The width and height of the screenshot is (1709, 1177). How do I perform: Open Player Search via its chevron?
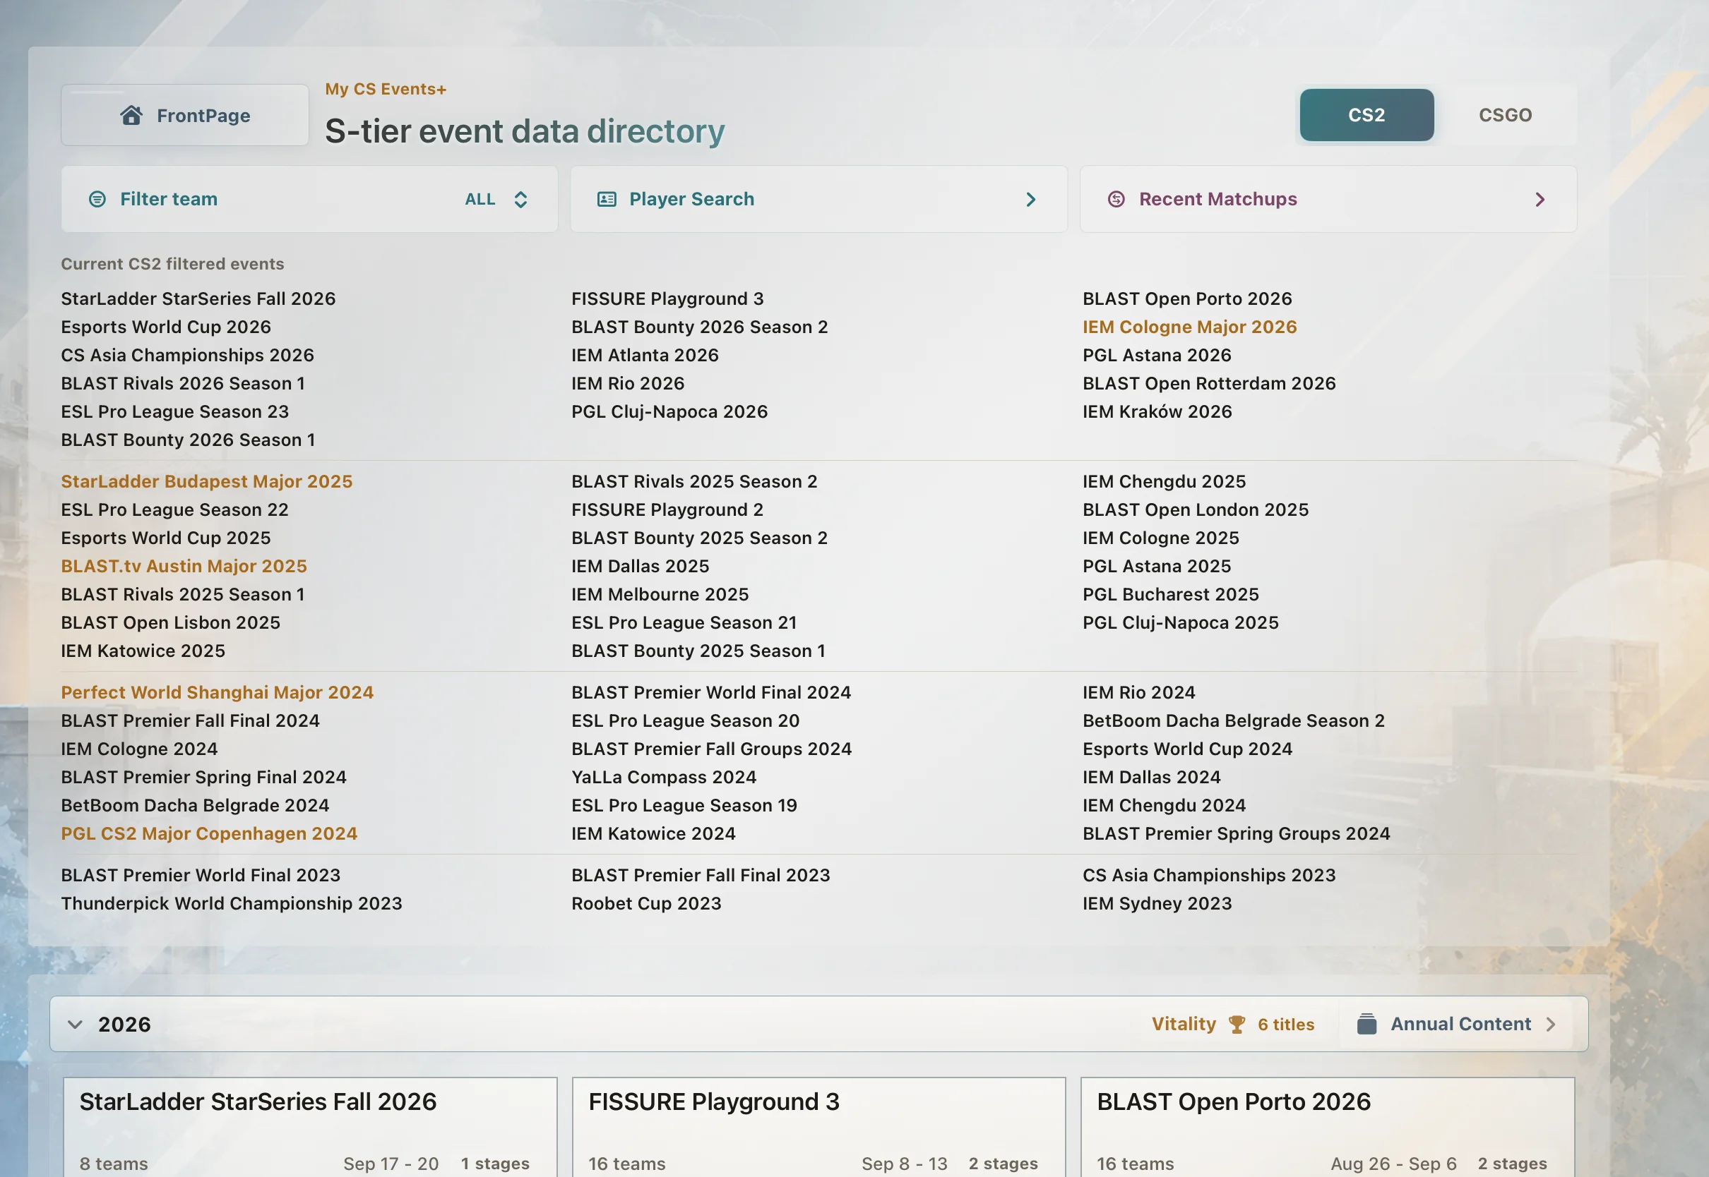point(1031,199)
